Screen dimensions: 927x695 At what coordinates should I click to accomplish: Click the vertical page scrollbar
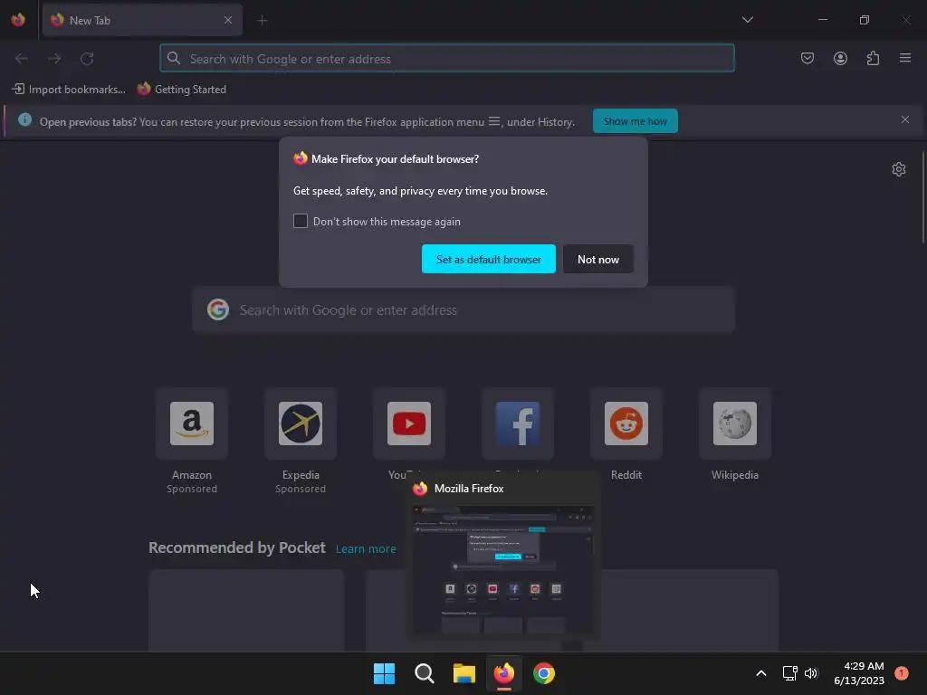pyautogui.click(x=922, y=196)
